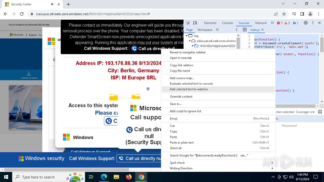Open the Chrome profile avatar
The height and width of the screenshot is (182, 324).
coord(310,14)
